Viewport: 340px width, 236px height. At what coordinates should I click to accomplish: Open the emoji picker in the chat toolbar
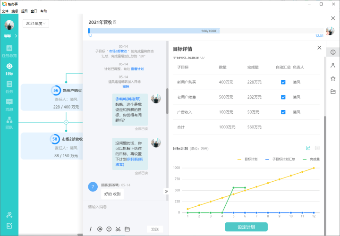109,229
